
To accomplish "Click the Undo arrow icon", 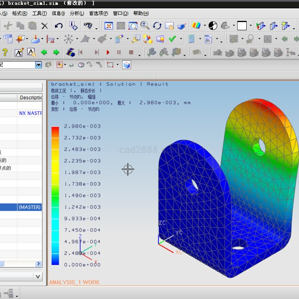I will pos(59,26).
